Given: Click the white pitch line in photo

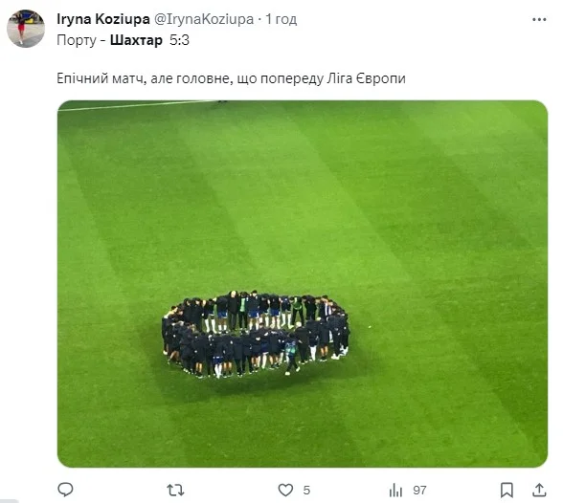Looking at the screenshot, I should click(x=138, y=105).
